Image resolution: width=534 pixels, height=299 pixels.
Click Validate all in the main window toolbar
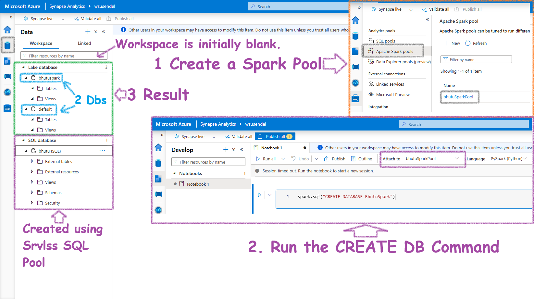click(88, 19)
